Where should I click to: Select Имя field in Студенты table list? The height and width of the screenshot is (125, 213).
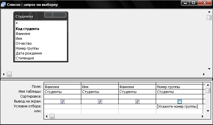pos(41,39)
